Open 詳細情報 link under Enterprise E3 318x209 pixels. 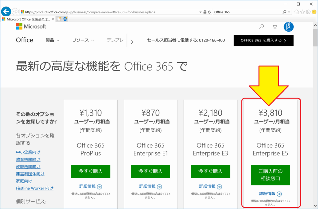pos(207,186)
